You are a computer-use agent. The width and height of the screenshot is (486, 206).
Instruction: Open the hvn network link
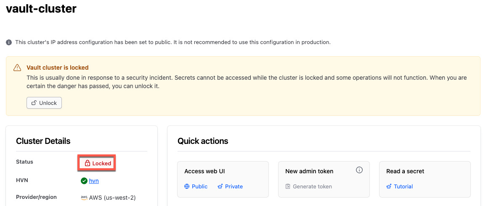94,181
